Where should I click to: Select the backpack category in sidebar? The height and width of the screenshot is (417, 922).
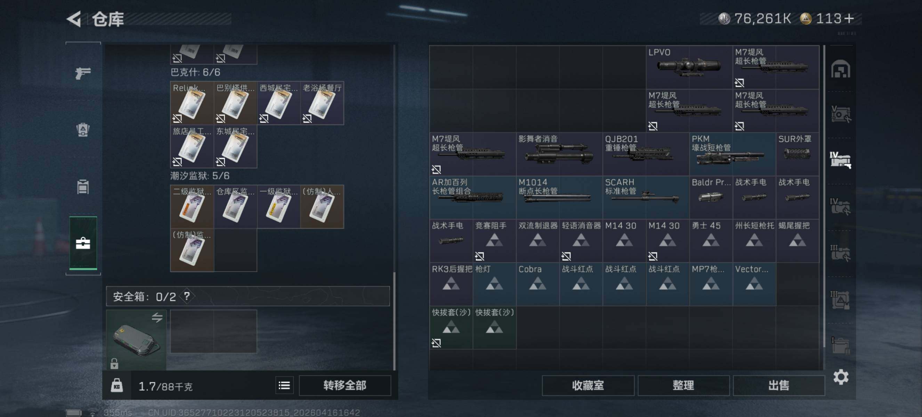pos(83,130)
